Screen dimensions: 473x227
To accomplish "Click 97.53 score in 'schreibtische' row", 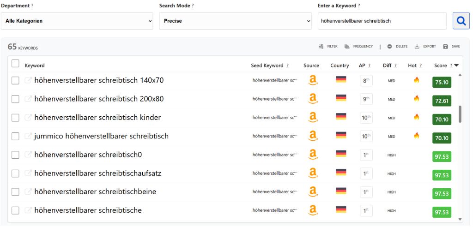I will [442, 212].
